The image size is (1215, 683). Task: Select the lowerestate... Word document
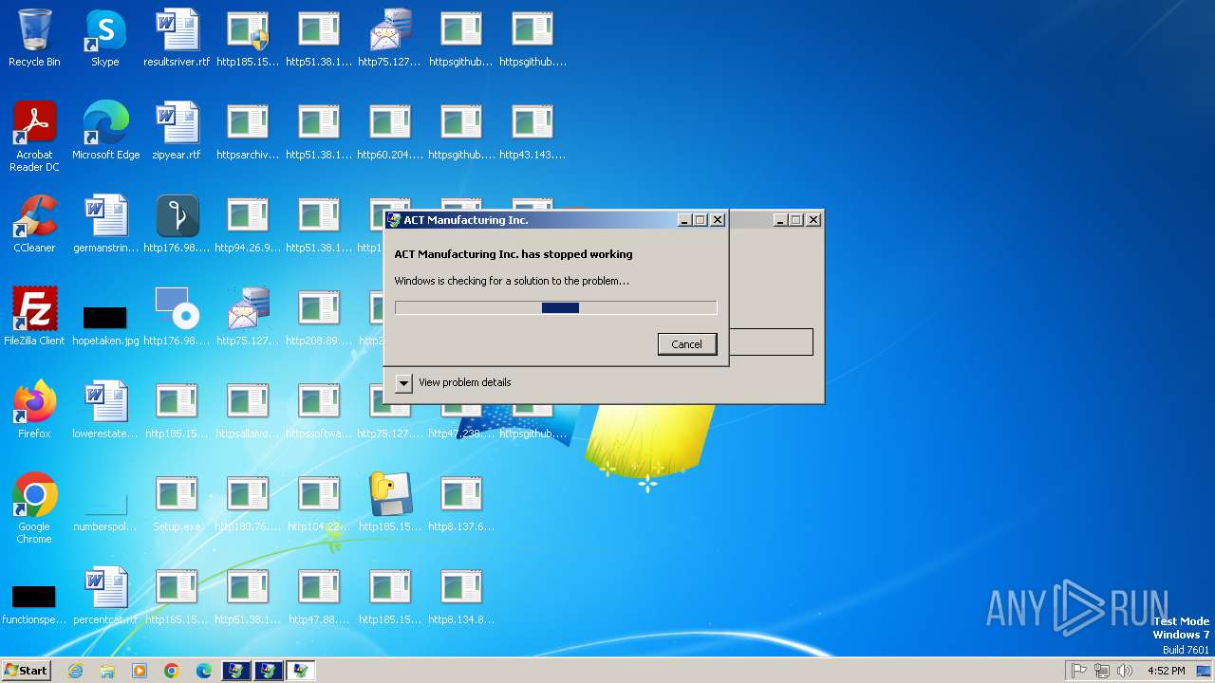105,411
